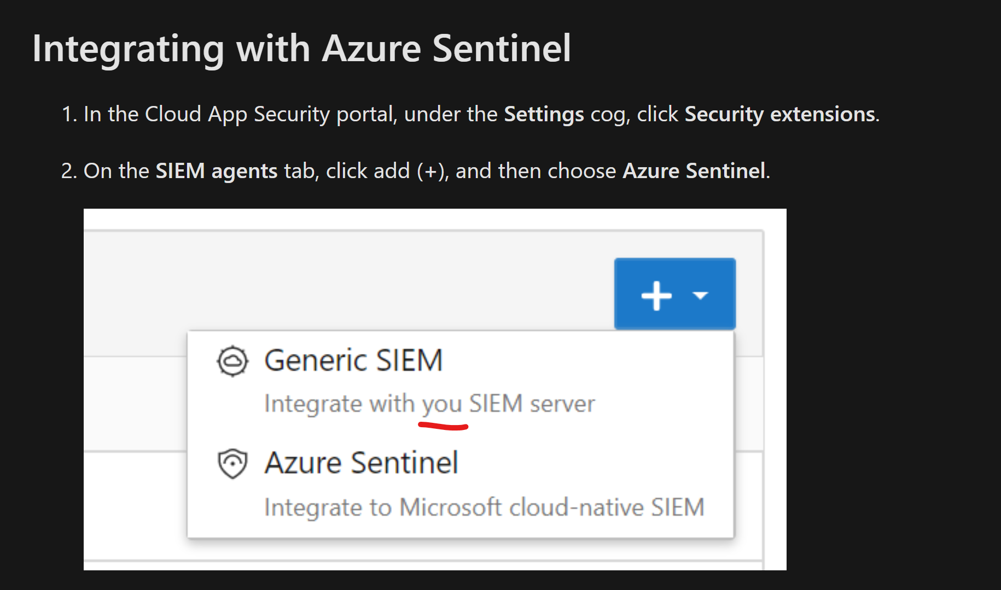Choose Azure Sentinel from the add menu
1001x590 pixels.
coord(360,463)
